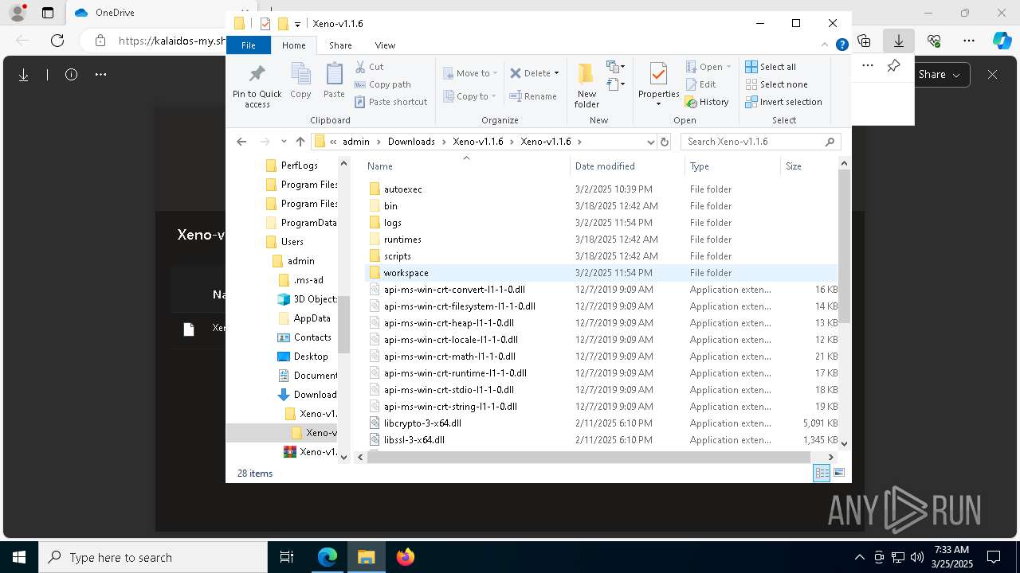The width and height of the screenshot is (1020, 573).
Task: Open recent locations dropdown arrow
Action: click(x=284, y=142)
